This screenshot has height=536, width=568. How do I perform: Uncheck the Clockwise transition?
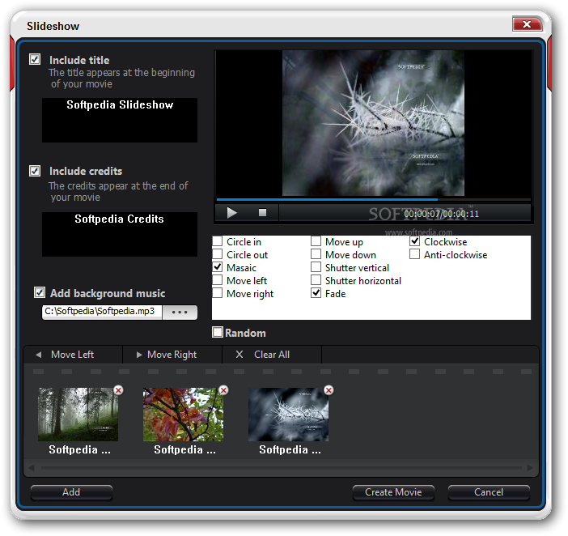(x=415, y=241)
